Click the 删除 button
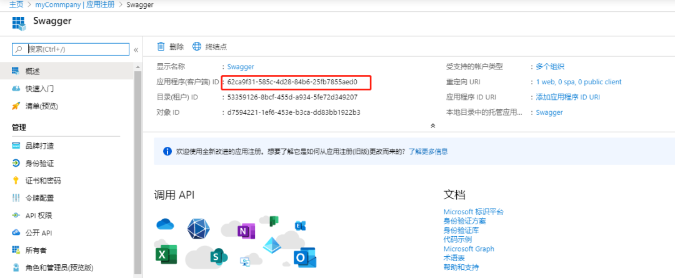Viewport: 675px width, 278px height. [x=171, y=46]
